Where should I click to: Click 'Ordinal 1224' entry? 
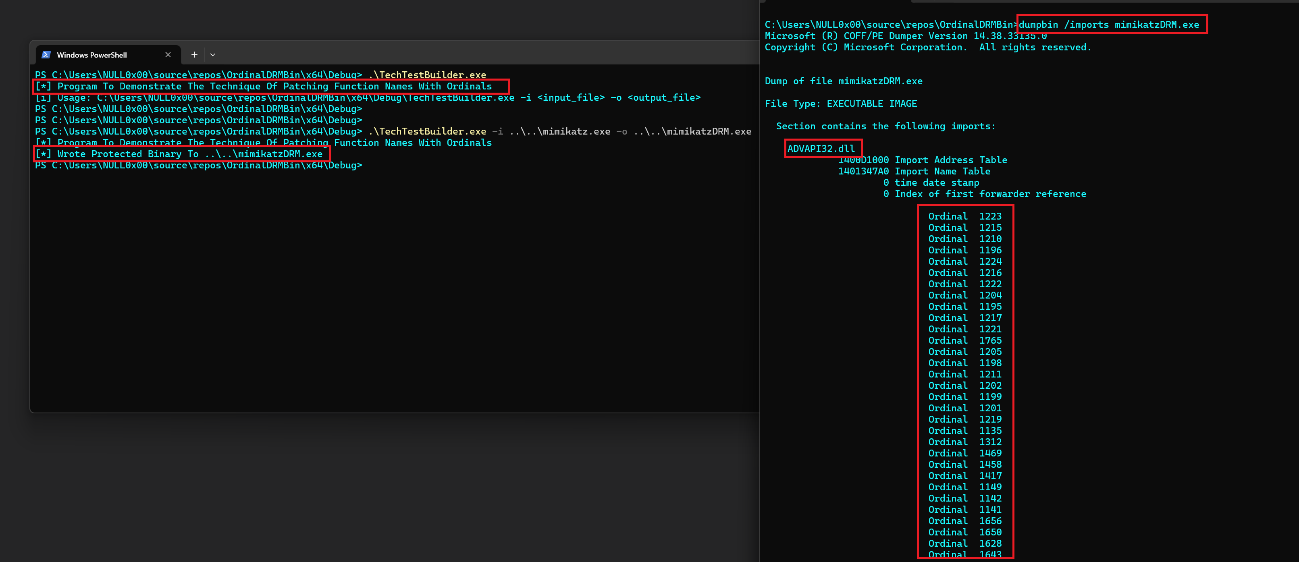coord(965,261)
